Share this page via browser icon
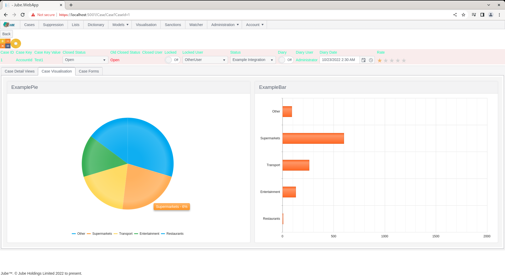This screenshot has height=276, width=505. tap(455, 15)
